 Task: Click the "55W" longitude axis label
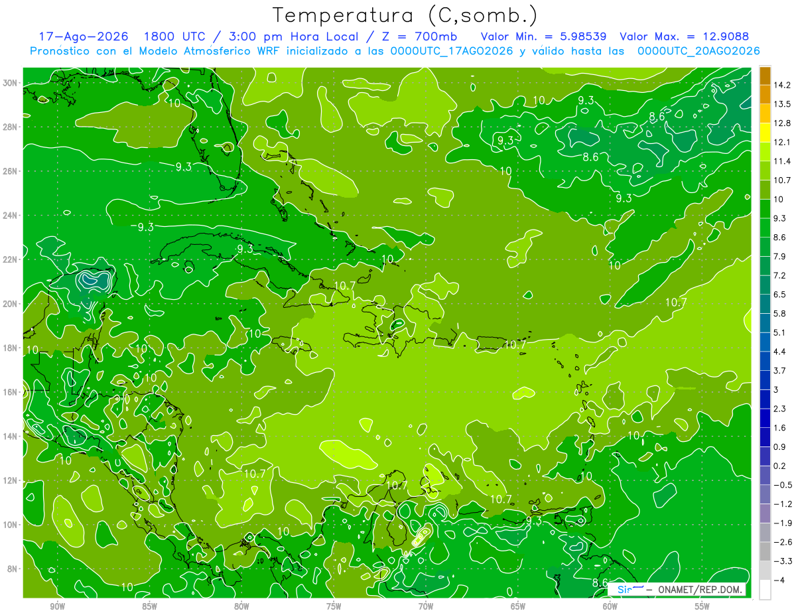[x=702, y=606]
